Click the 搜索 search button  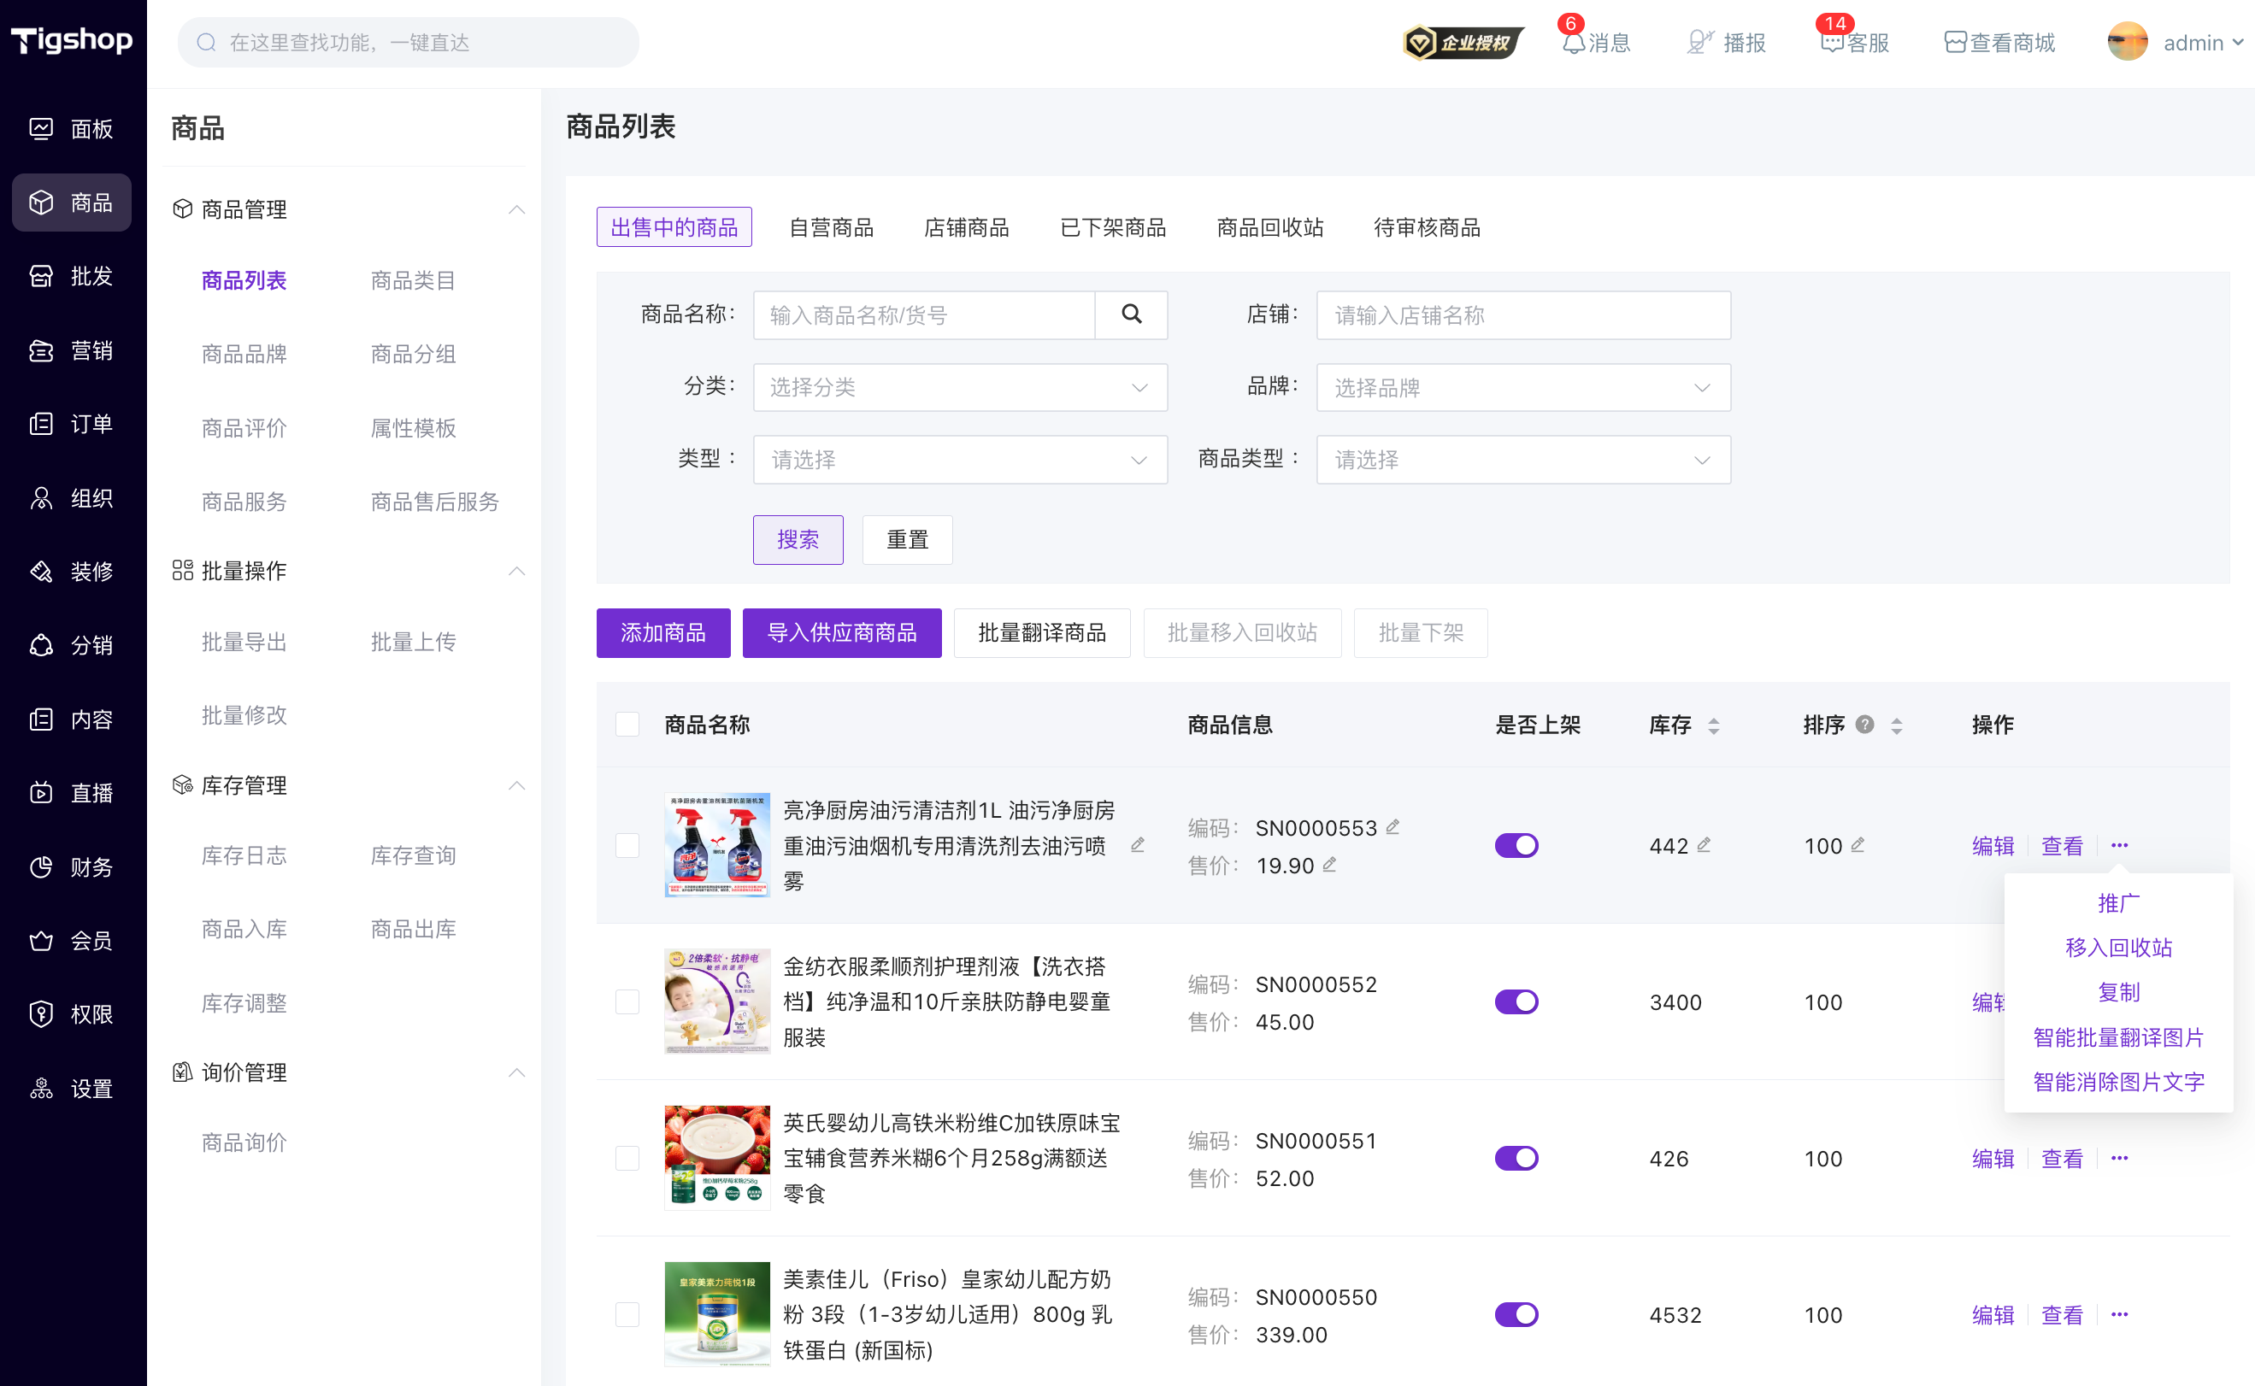click(798, 539)
